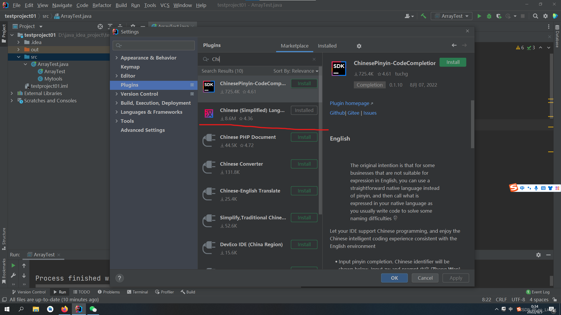Open the Issues link

pos(370,113)
